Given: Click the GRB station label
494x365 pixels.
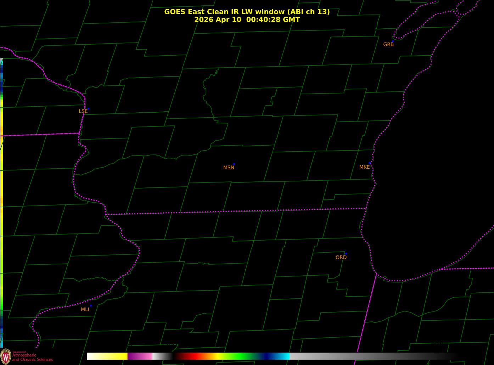Looking at the screenshot, I should [x=388, y=44].
